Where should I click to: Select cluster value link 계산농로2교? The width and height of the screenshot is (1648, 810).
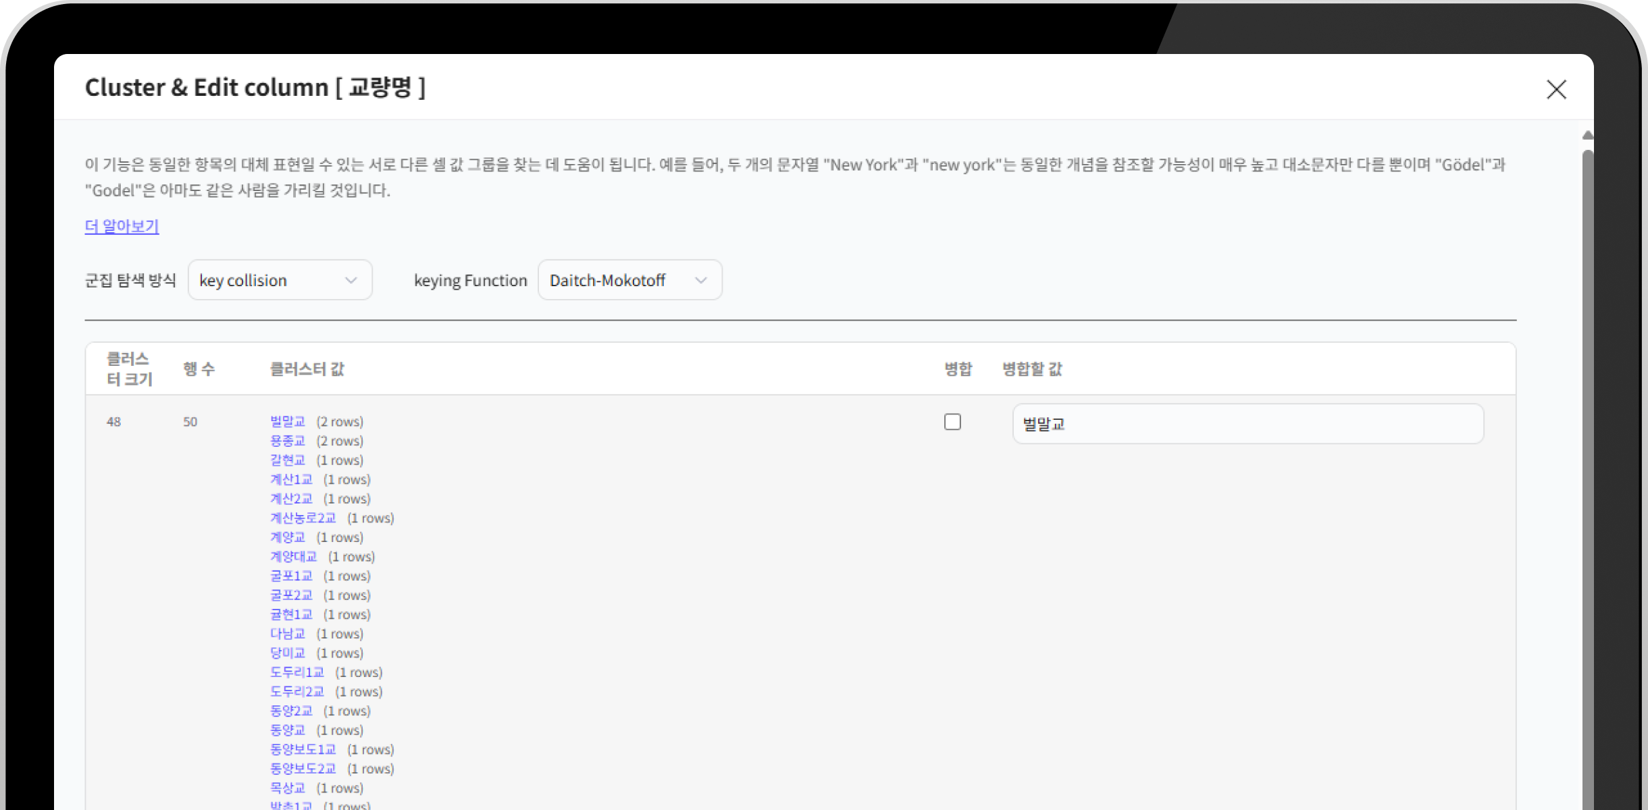[303, 518]
